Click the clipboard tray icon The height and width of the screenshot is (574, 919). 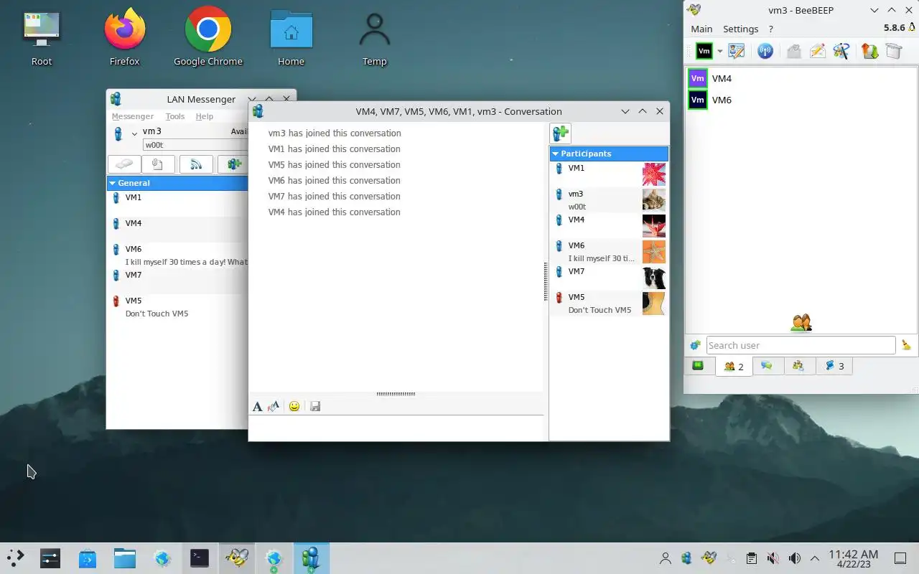(751, 558)
